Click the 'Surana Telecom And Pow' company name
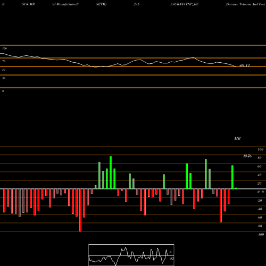Screen dimensions: 266x266 (246, 4)
